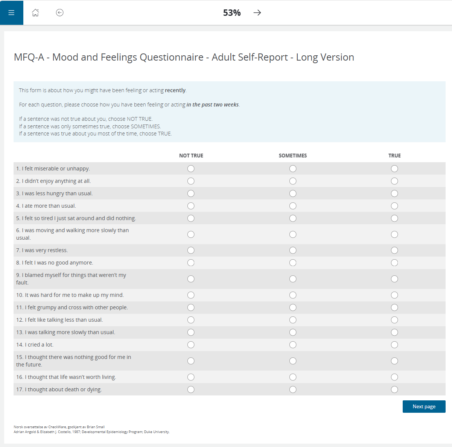Select NOT TRUE for 'I was very restless'
452x447 pixels.
tap(191, 250)
